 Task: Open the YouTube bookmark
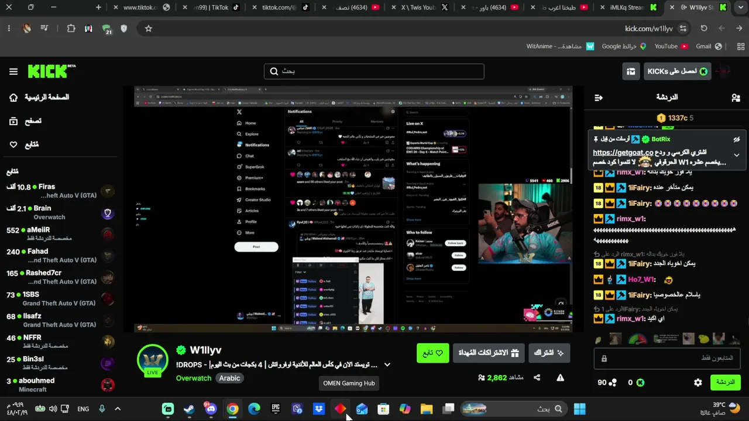(672, 46)
